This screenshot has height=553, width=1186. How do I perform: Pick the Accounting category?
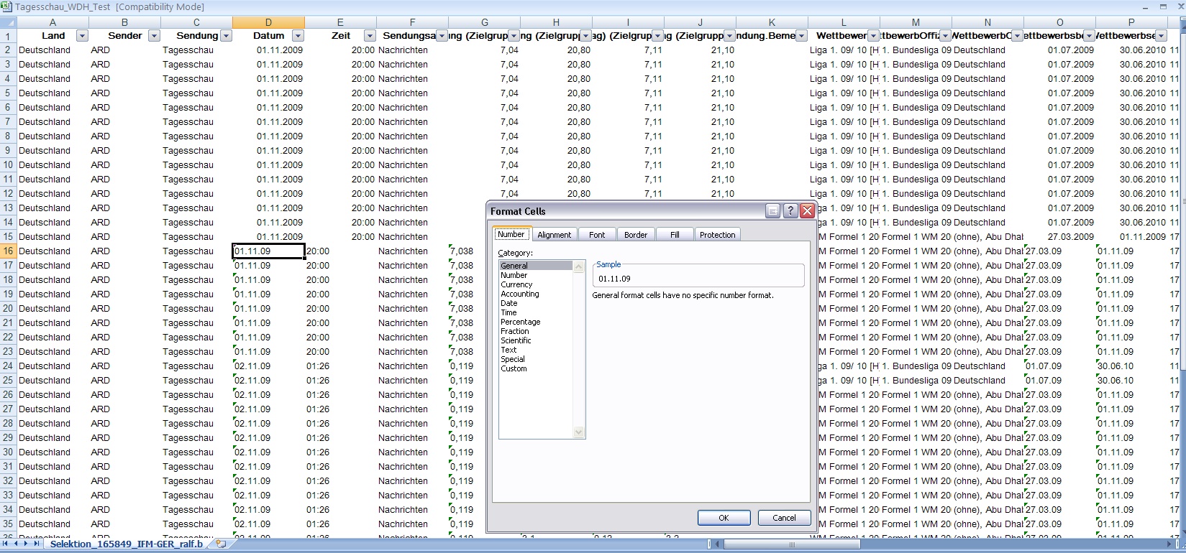click(536, 294)
